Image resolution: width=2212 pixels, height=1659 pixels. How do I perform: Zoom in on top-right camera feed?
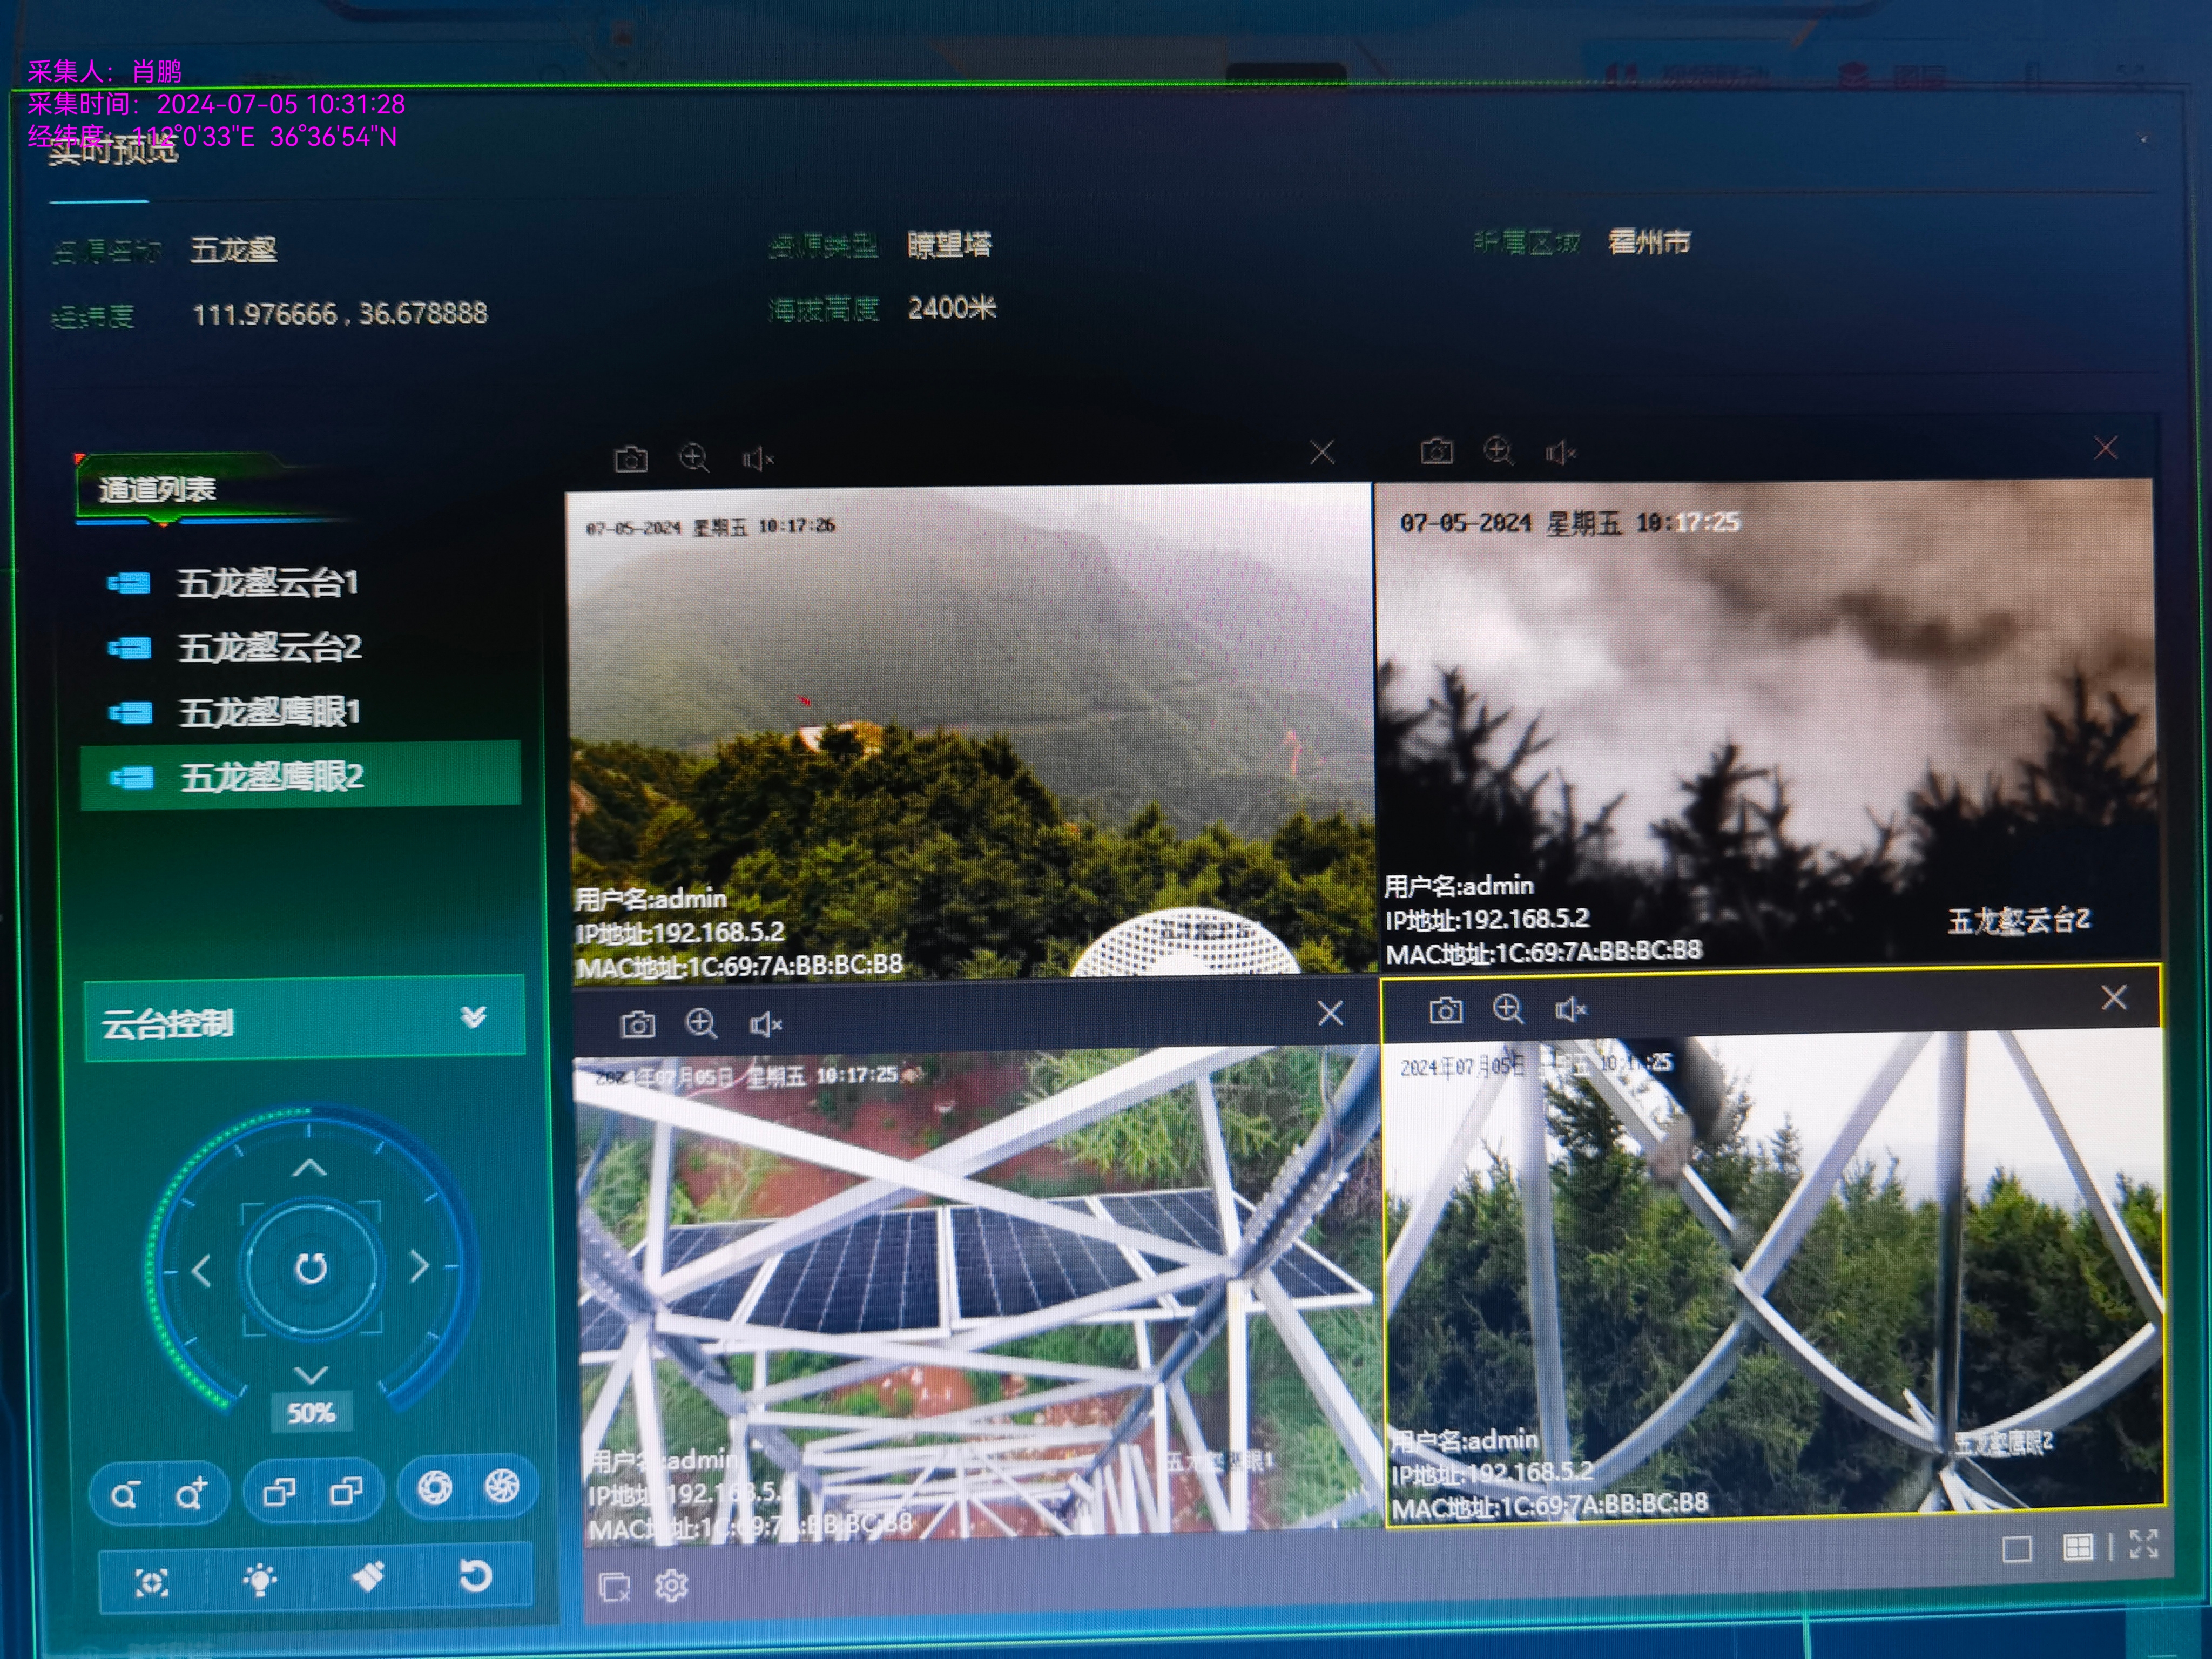tap(1498, 451)
